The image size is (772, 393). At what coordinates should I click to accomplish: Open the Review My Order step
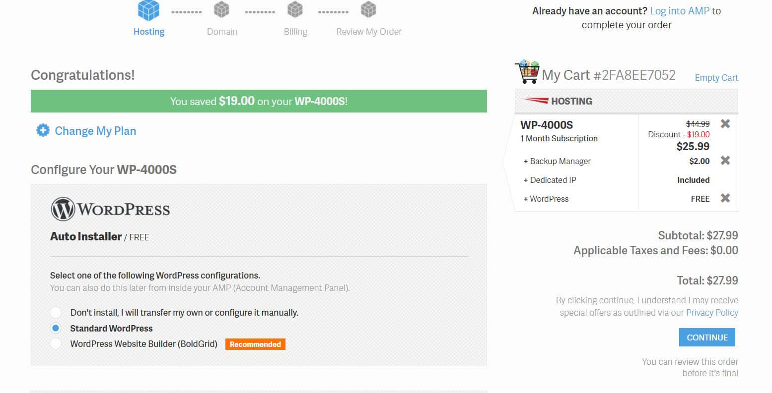pyautogui.click(x=368, y=31)
